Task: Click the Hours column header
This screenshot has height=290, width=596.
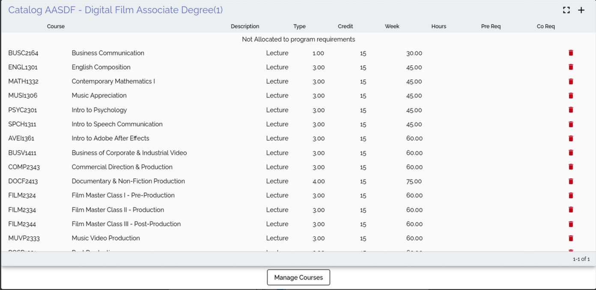Action: tap(438, 27)
